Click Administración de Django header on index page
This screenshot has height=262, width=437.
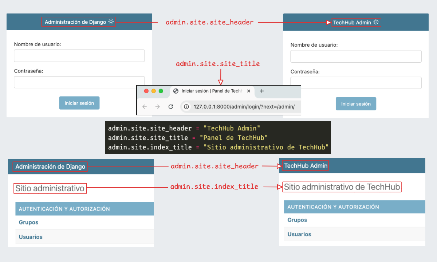pyautogui.click(x=50, y=167)
